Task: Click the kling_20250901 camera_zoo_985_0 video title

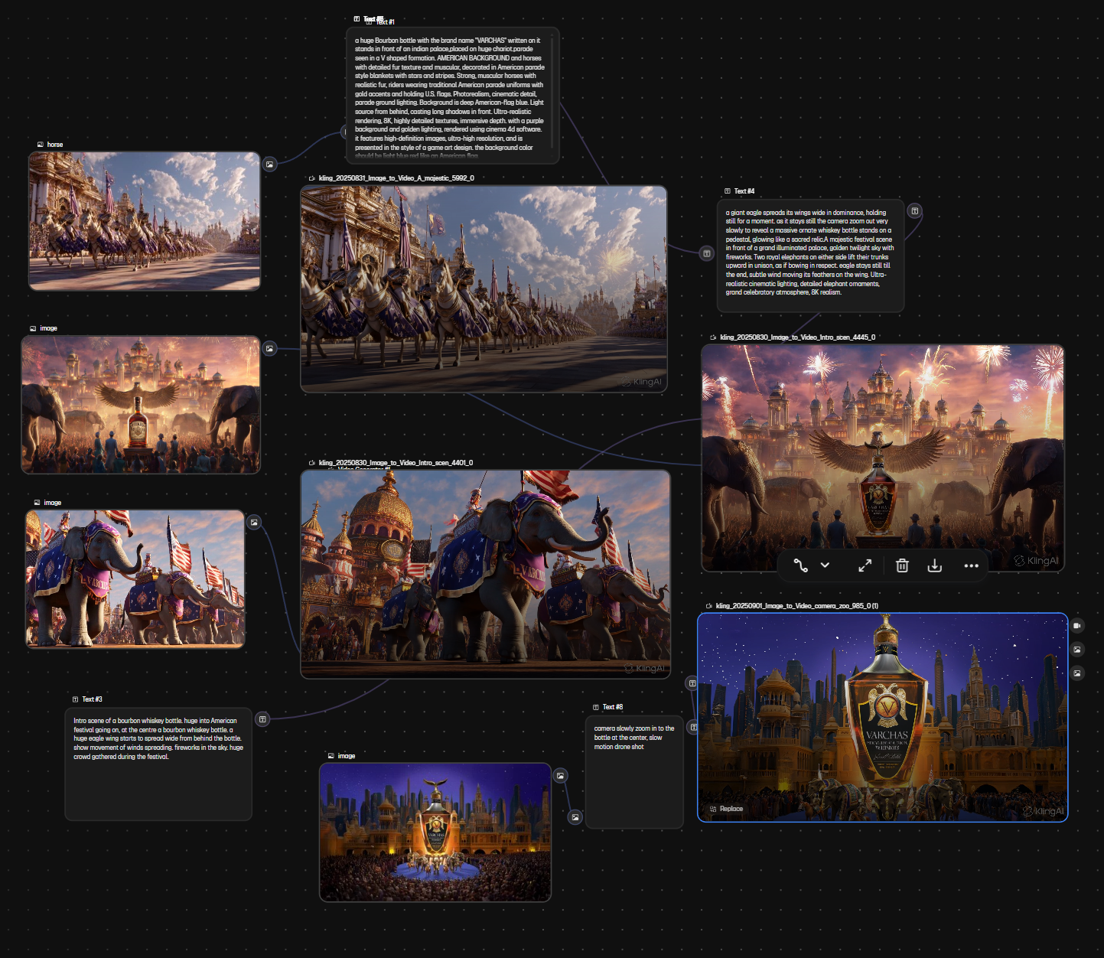Action: point(796,606)
